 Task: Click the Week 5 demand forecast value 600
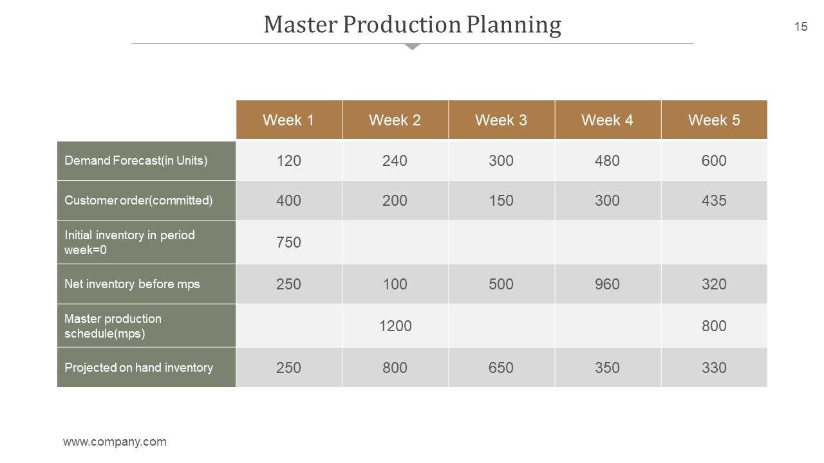[x=714, y=161]
